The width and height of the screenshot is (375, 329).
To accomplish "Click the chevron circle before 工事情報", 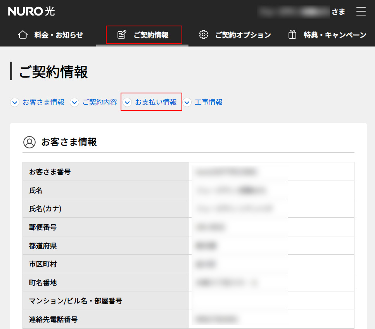I will tap(187, 103).
